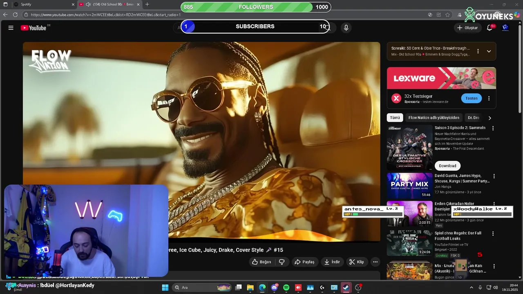523x294 pixels.
Task: Select the Tümü filter chip
Action: [395, 118]
